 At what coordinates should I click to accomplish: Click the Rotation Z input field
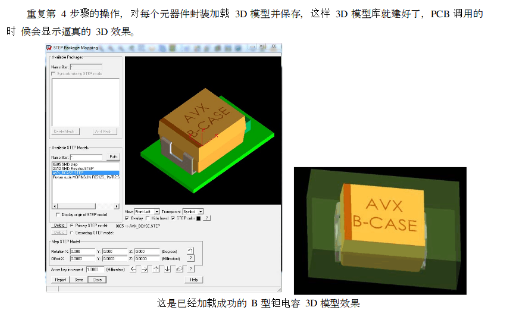(147, 251)
